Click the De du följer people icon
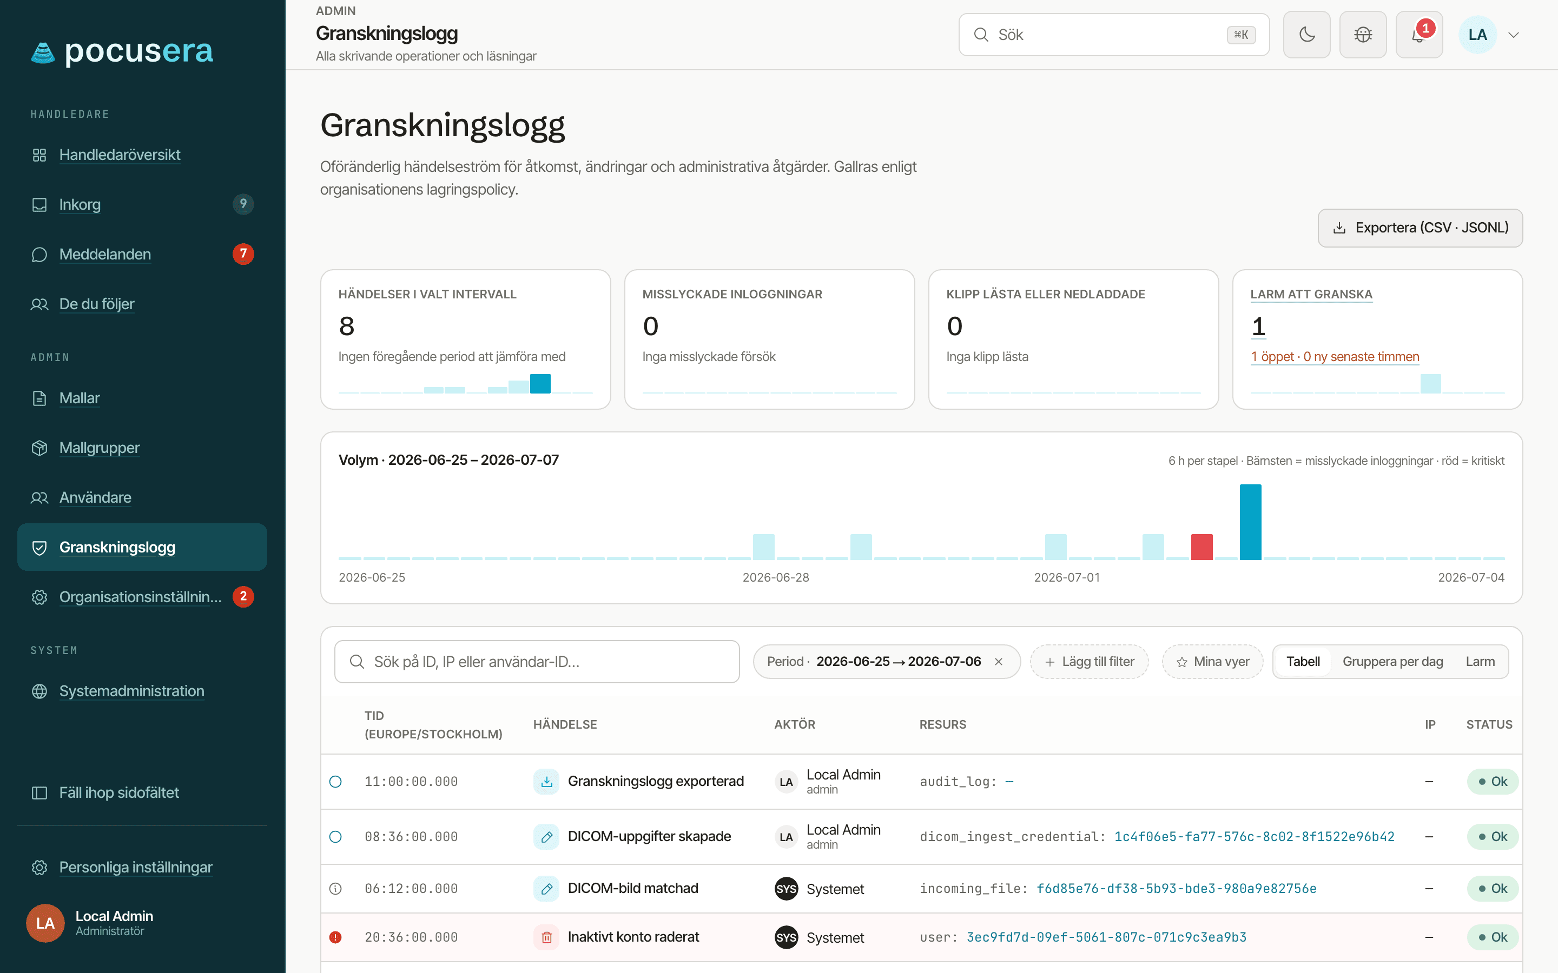 pyautogui.click(x=39, y=304)
